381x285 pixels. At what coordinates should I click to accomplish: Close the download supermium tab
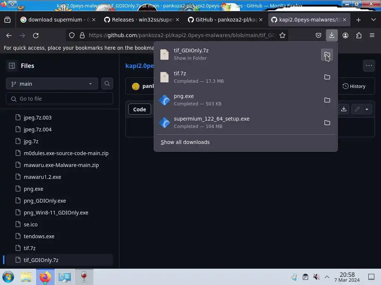[94, 20]
